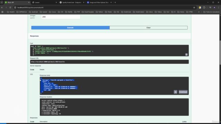Open the HTML bookmark folder
Screen dimensions: 221x124
tap(190, 12)
